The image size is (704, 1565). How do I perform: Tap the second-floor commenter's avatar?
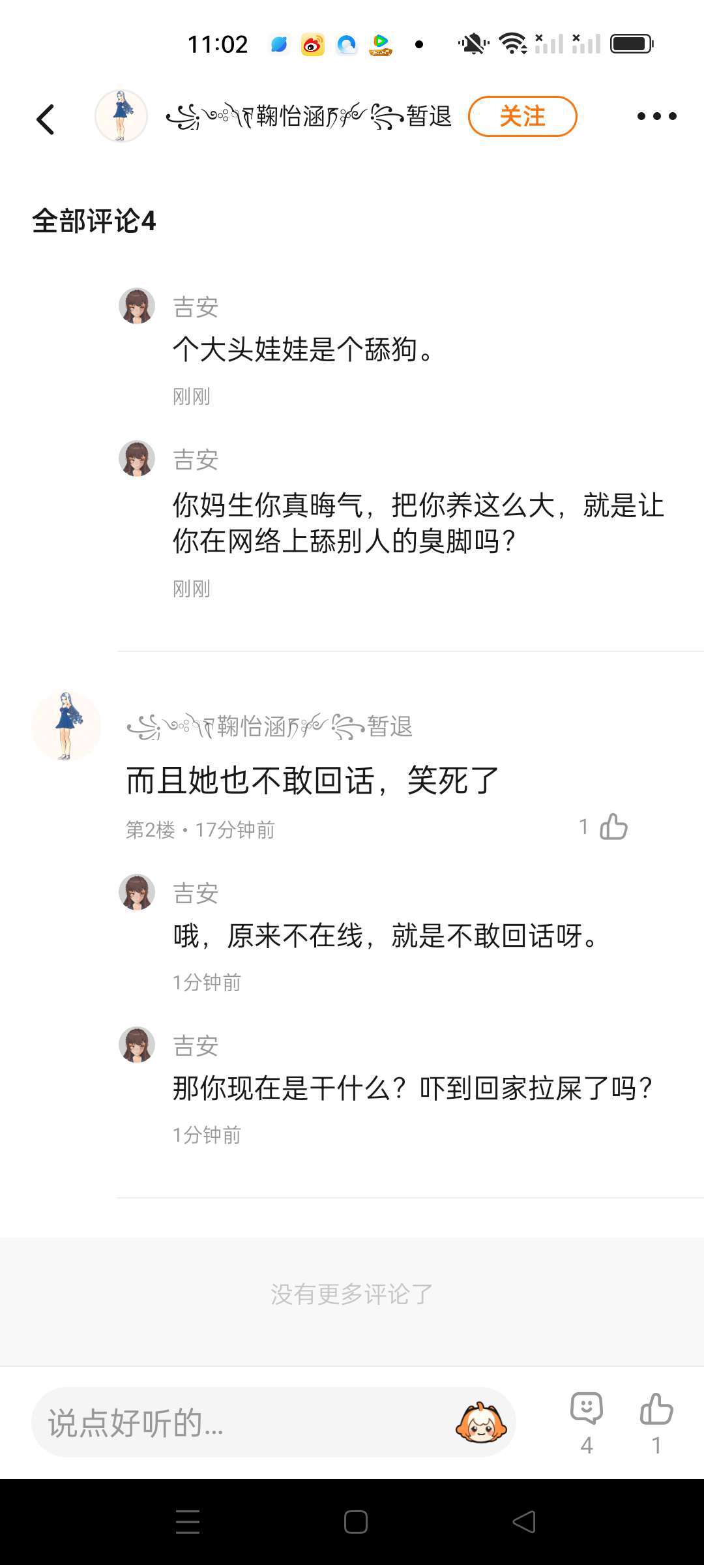pos(66,726)
